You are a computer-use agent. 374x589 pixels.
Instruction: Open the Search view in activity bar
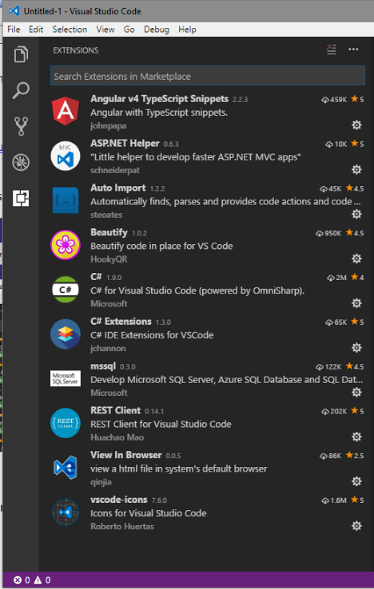pos(21,90)
